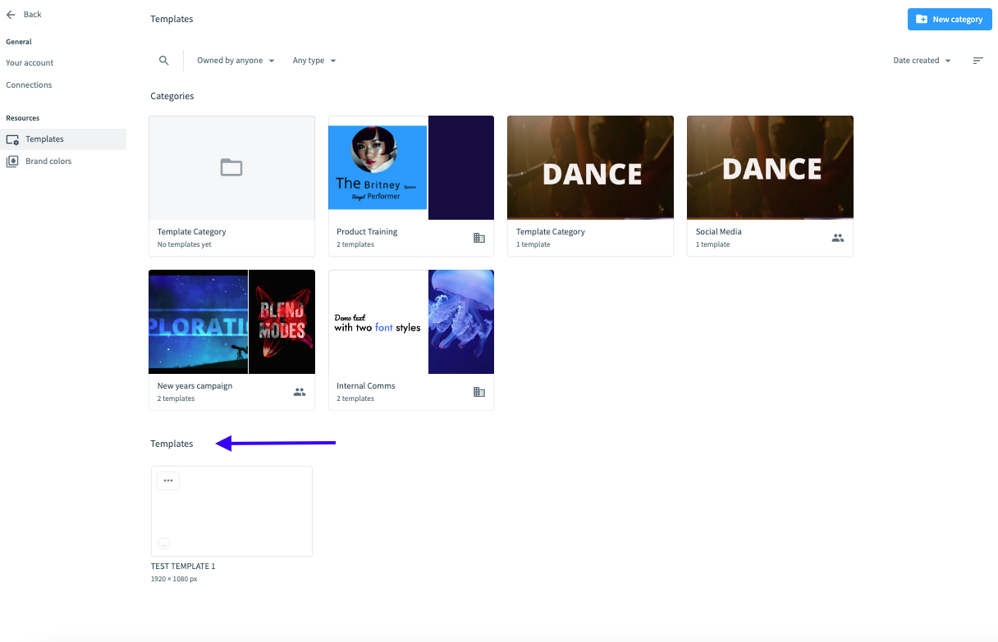Image resolution: width=998 pixels, height=642 pixels.
Task: Click the New years campaign title text
Action: pyautogui.click(x=195, y=386)
